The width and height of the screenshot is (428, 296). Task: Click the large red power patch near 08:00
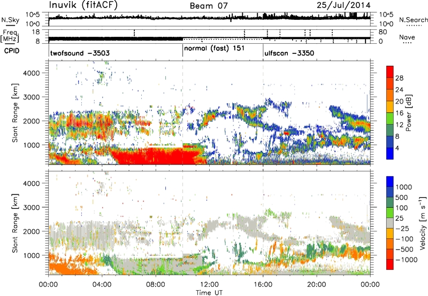(156, 155)
